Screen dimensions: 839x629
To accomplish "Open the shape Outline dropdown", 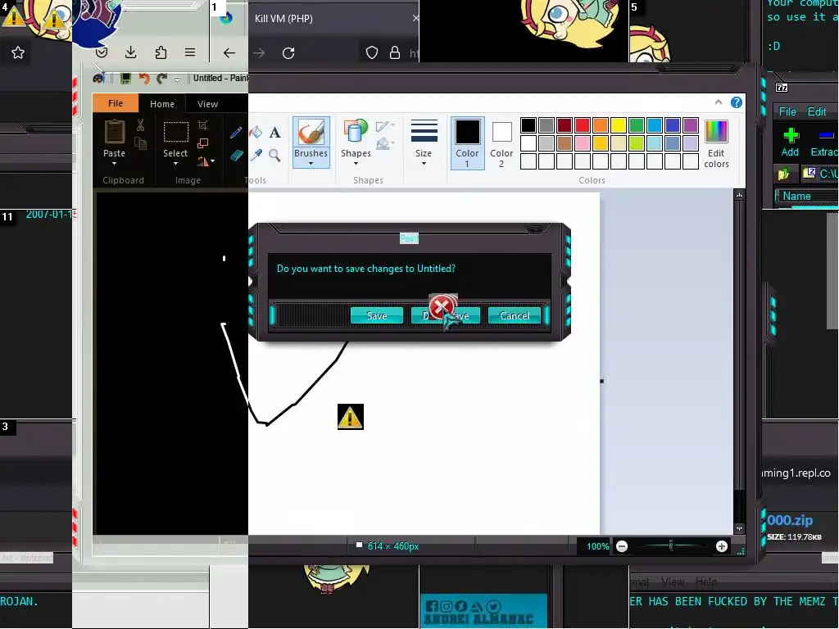I will pyautogui.click(x=385, y=126).
